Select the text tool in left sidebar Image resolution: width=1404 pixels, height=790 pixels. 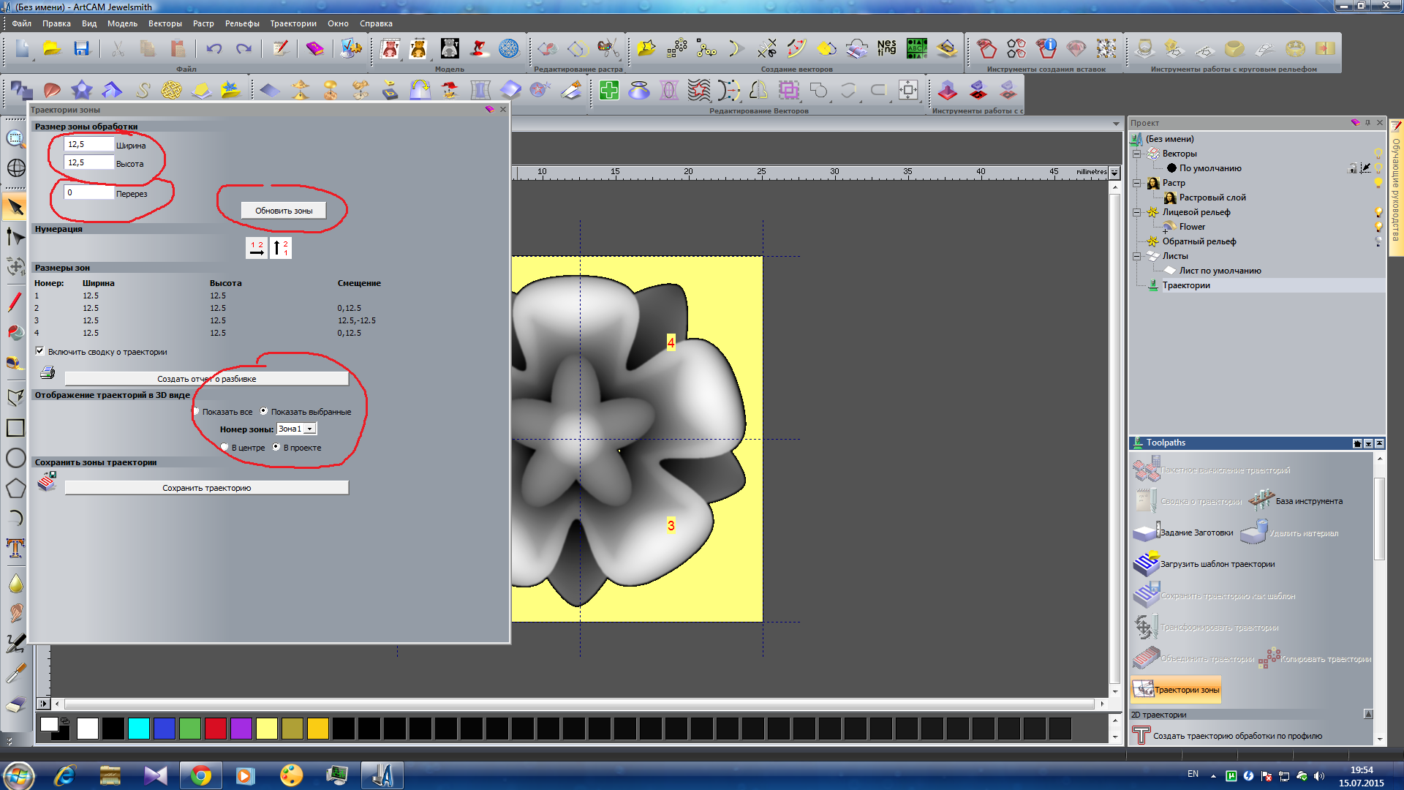(15, 548)
